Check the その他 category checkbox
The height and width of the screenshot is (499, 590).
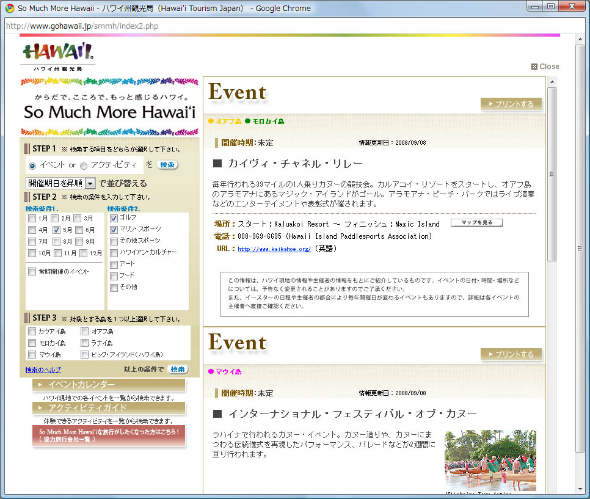[x=114, y=288]
